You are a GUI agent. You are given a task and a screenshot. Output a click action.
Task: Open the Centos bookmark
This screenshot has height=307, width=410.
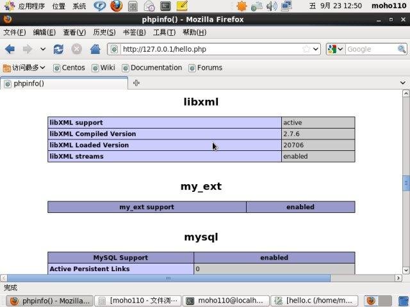tap(69, 68)
